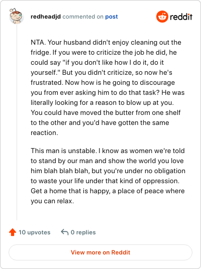Open the redheadjd username link
Viewport: 201px width, 269px height.
[x=46, y=17]
